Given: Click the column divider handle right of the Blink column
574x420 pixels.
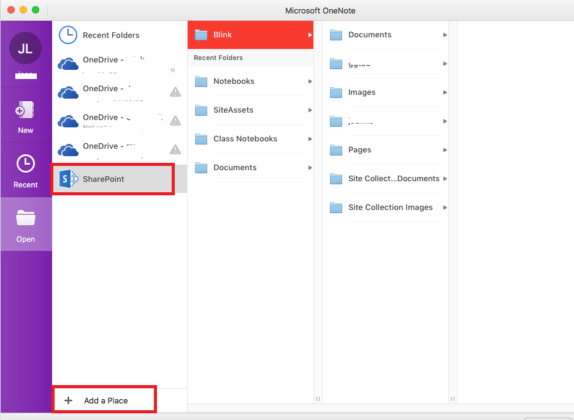Looking at the screenshot, I should pyautogui.click(x=318, y=399).
